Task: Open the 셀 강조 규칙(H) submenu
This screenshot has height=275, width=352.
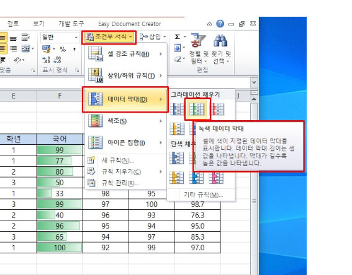Action: coord(126,54)
